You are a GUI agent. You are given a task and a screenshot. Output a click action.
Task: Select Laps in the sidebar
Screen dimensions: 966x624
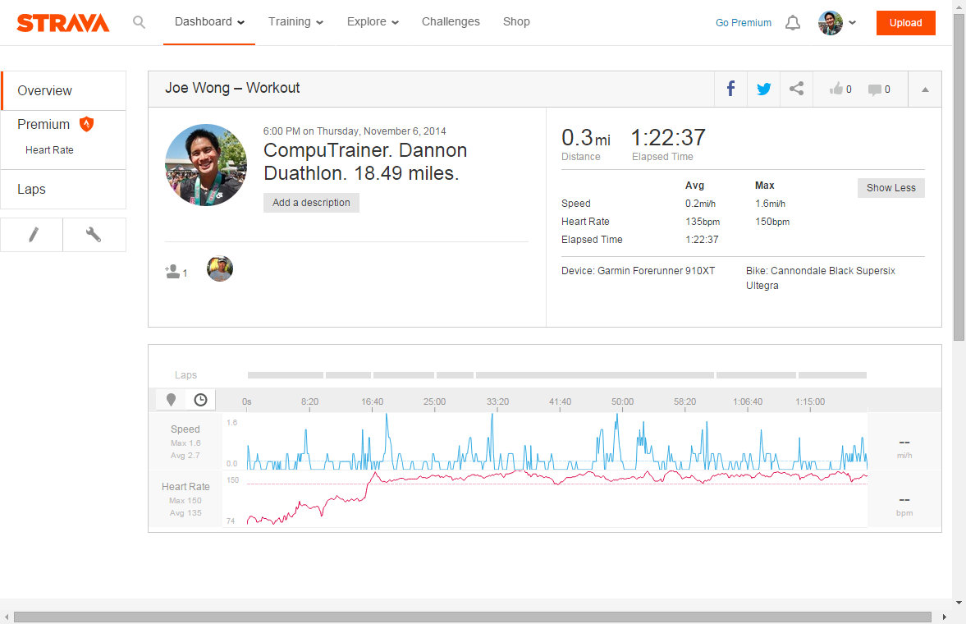pyautogui.click(x=32, y=190)
